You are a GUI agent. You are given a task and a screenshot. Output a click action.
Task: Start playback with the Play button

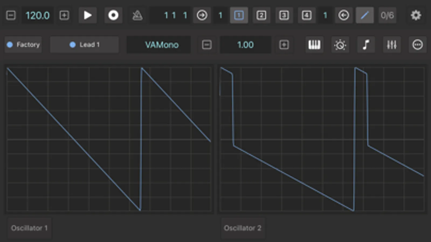coord(87,15)
